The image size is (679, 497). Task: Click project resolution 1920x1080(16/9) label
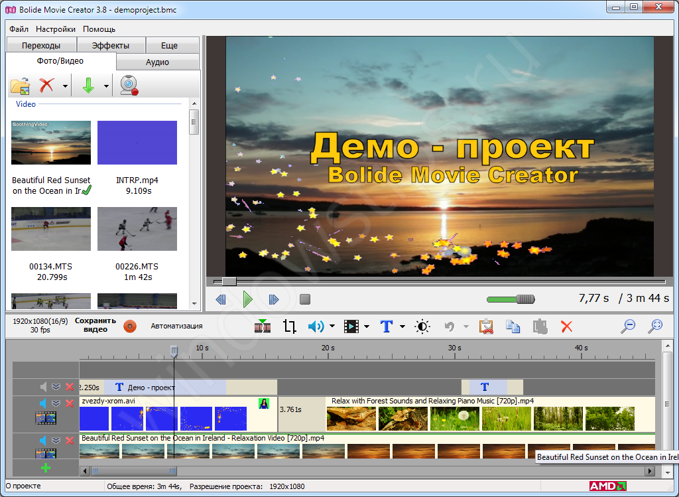[40, 321]
